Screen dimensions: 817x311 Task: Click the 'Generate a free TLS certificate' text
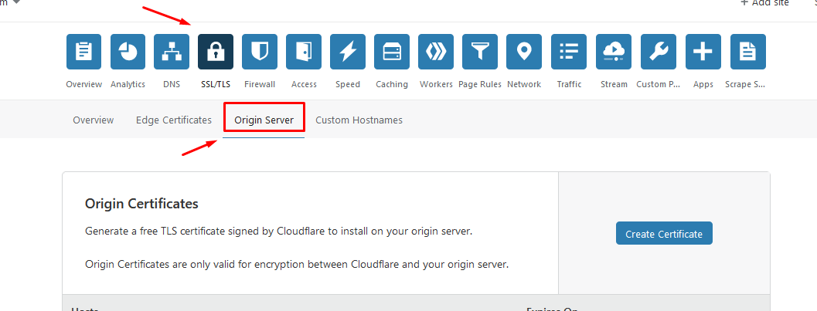279,231
